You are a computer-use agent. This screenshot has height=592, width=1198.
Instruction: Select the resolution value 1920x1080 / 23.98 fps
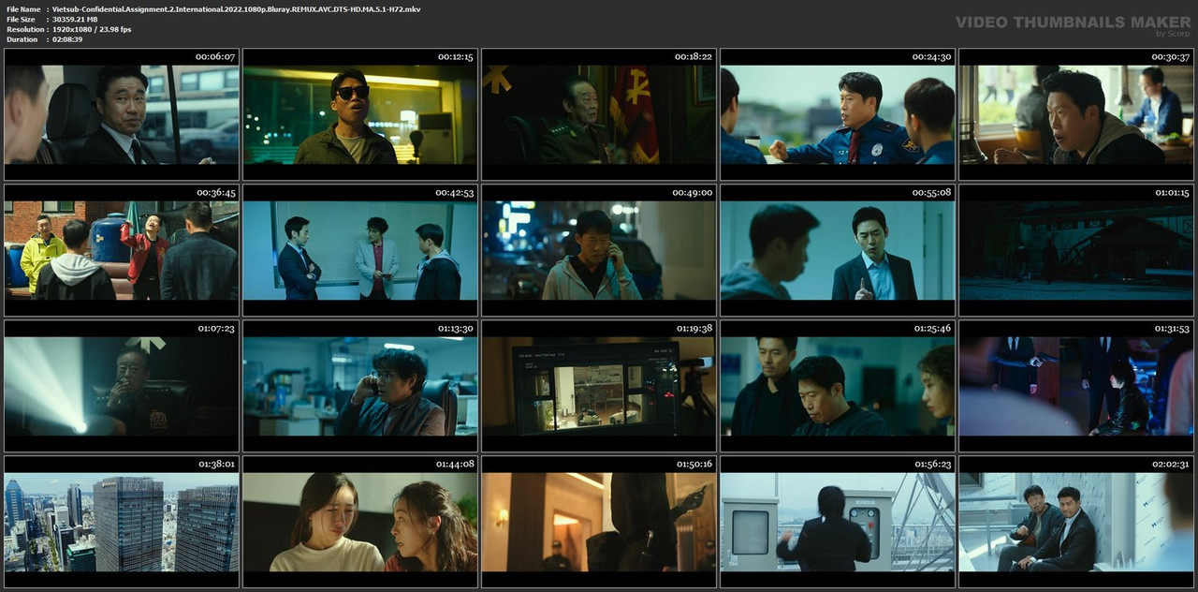coord(92,29)
